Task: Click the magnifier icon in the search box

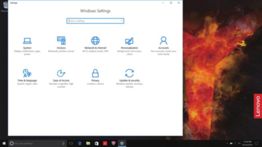Action: [x=122, y=21]
